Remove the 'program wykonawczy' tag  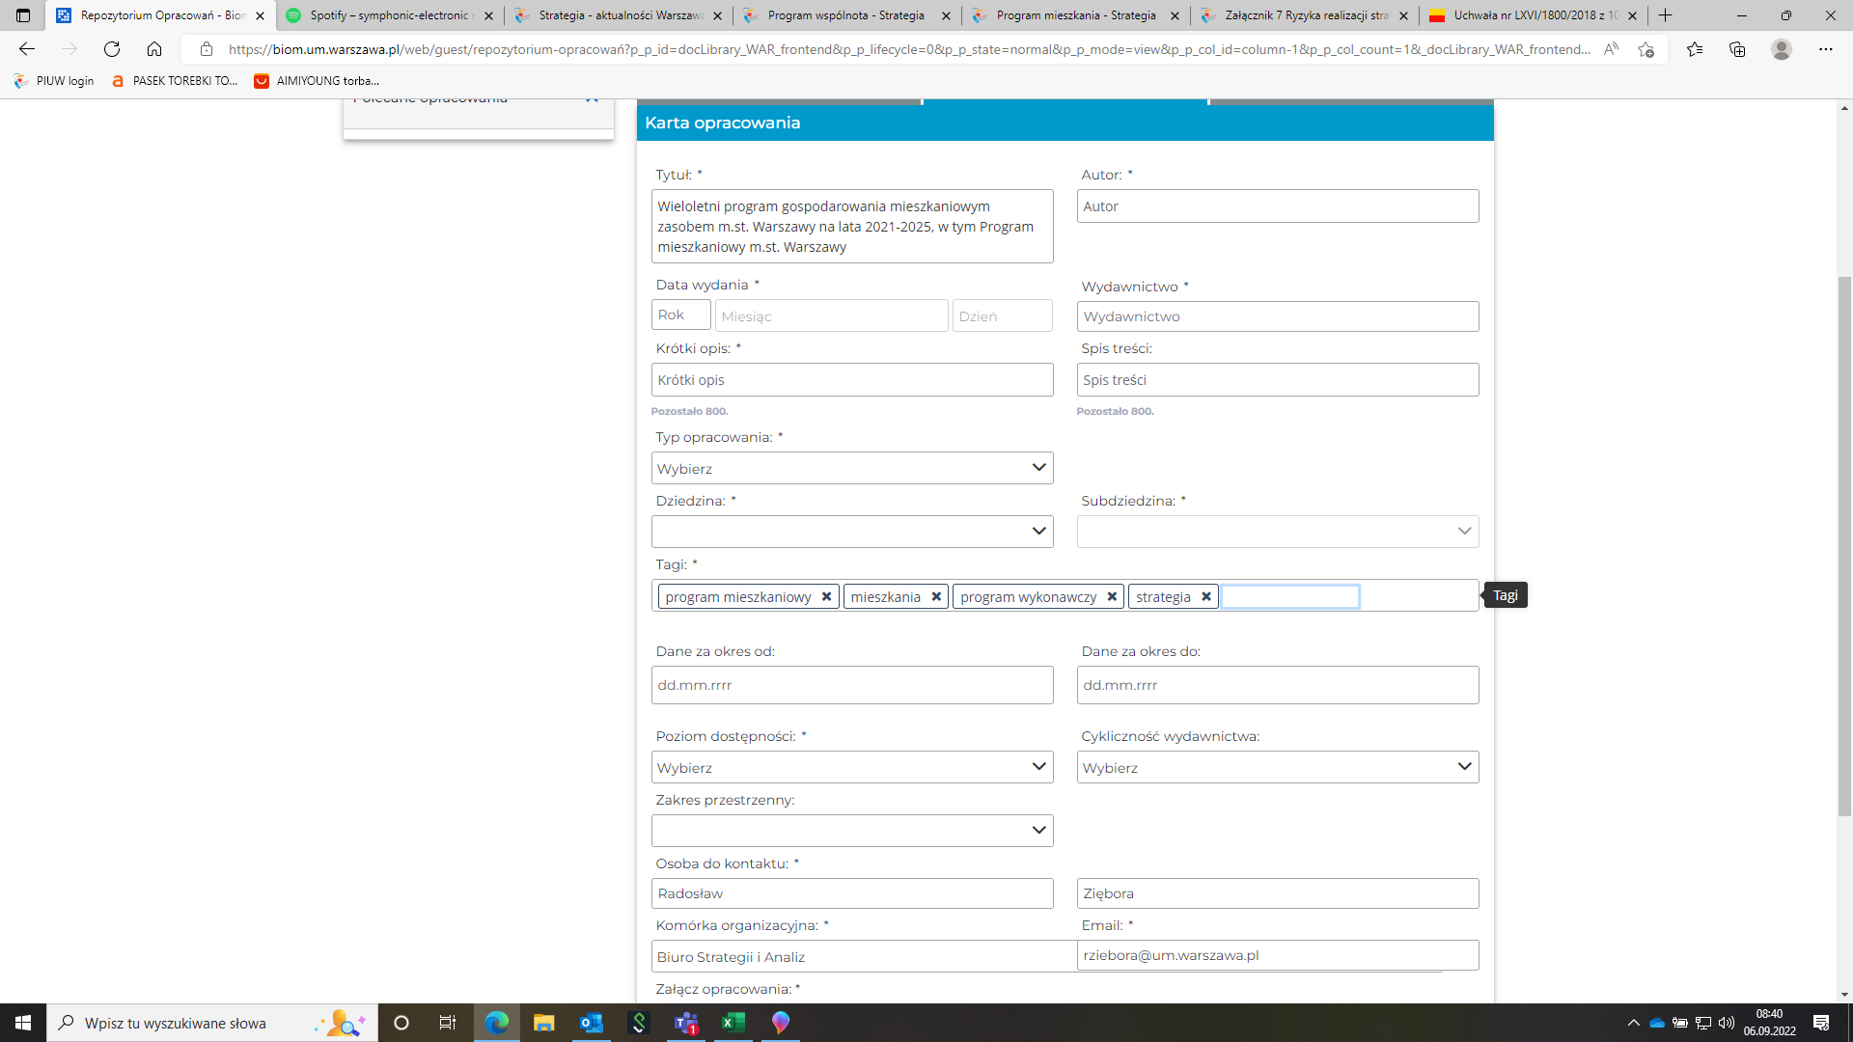coord(1112,597)
